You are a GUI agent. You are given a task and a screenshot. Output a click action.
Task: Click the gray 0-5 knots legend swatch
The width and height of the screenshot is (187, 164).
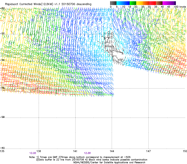coord(113,3)
